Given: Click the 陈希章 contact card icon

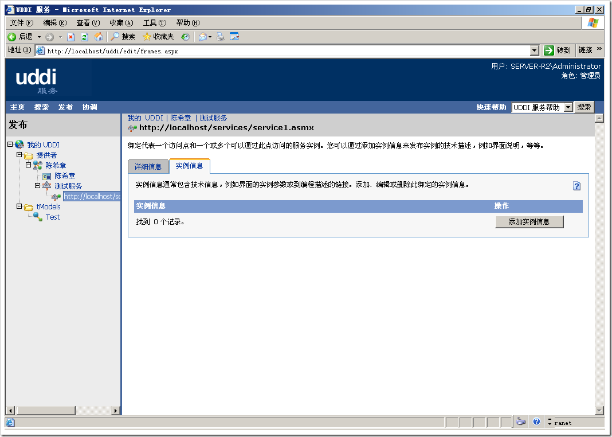Looking at the screenshot, I should 47,176.
